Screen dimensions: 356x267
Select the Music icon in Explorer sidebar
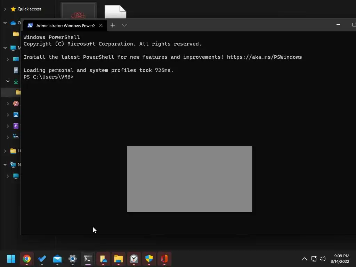click(x=16, y=104)
